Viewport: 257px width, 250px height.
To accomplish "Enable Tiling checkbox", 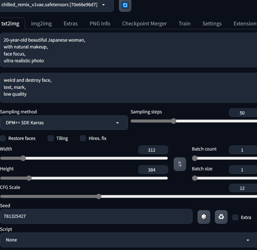I will pyautogui.click(x=51, y=138).
